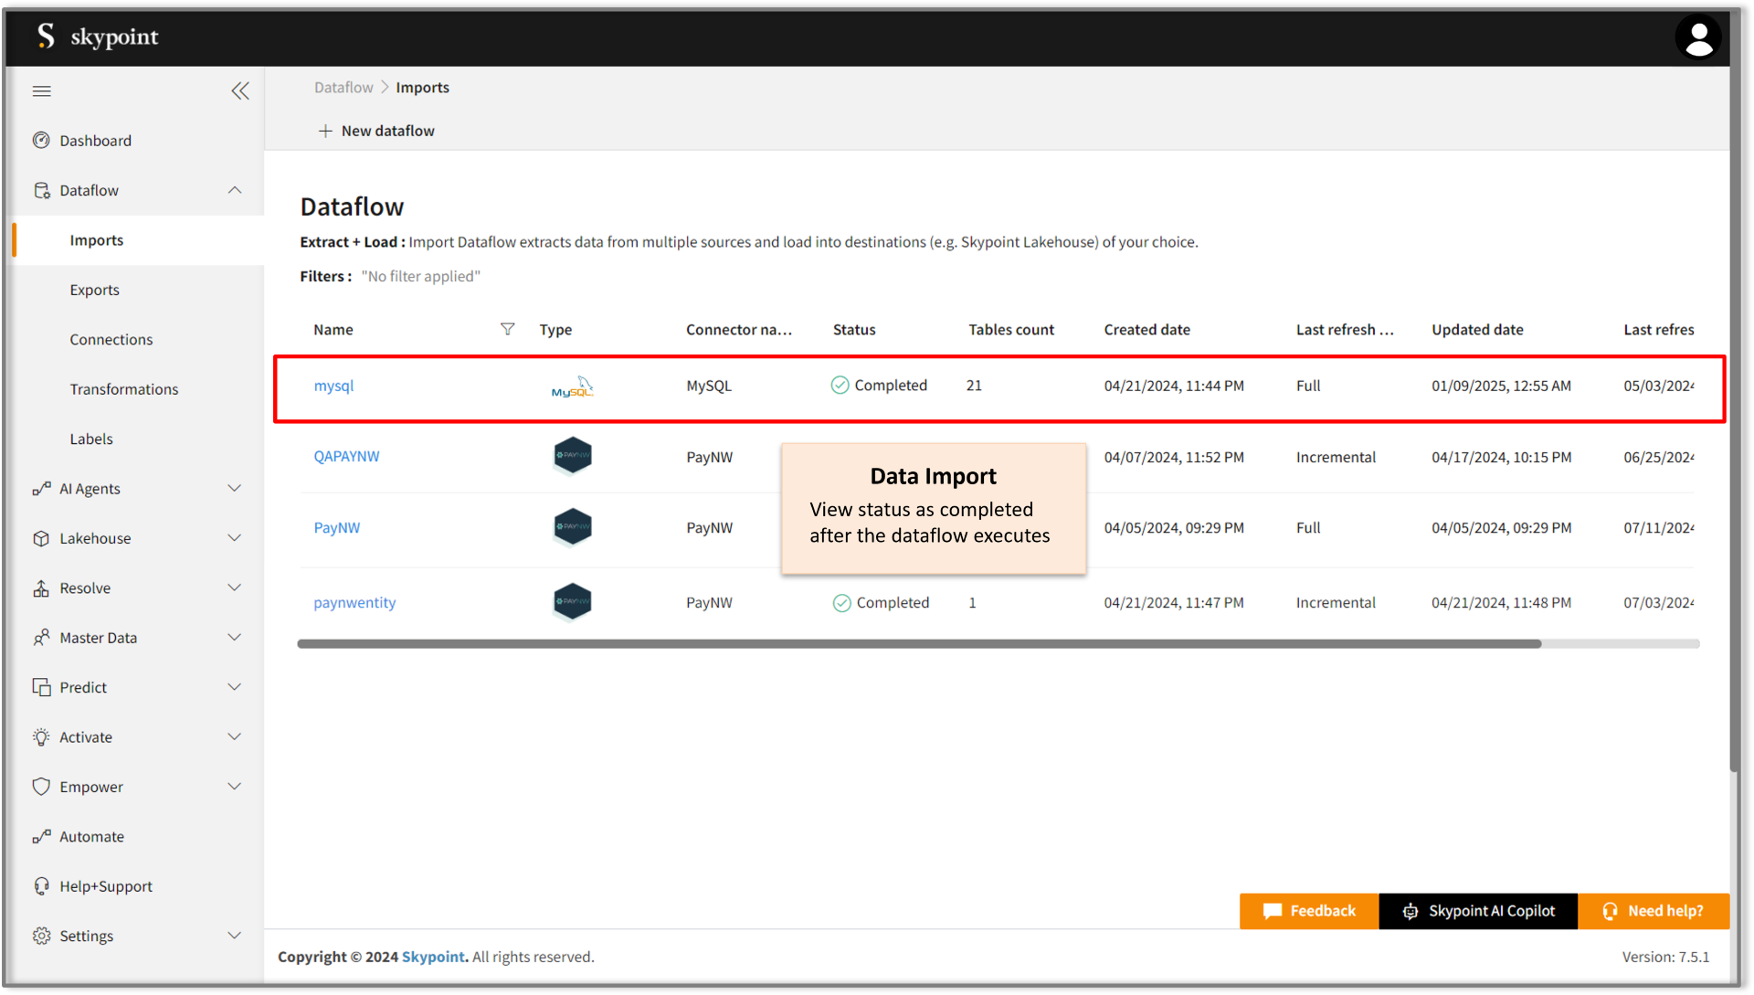Open Exports under Dataflow
This screenshot has width=1754, height=995.
coord(94,290)
